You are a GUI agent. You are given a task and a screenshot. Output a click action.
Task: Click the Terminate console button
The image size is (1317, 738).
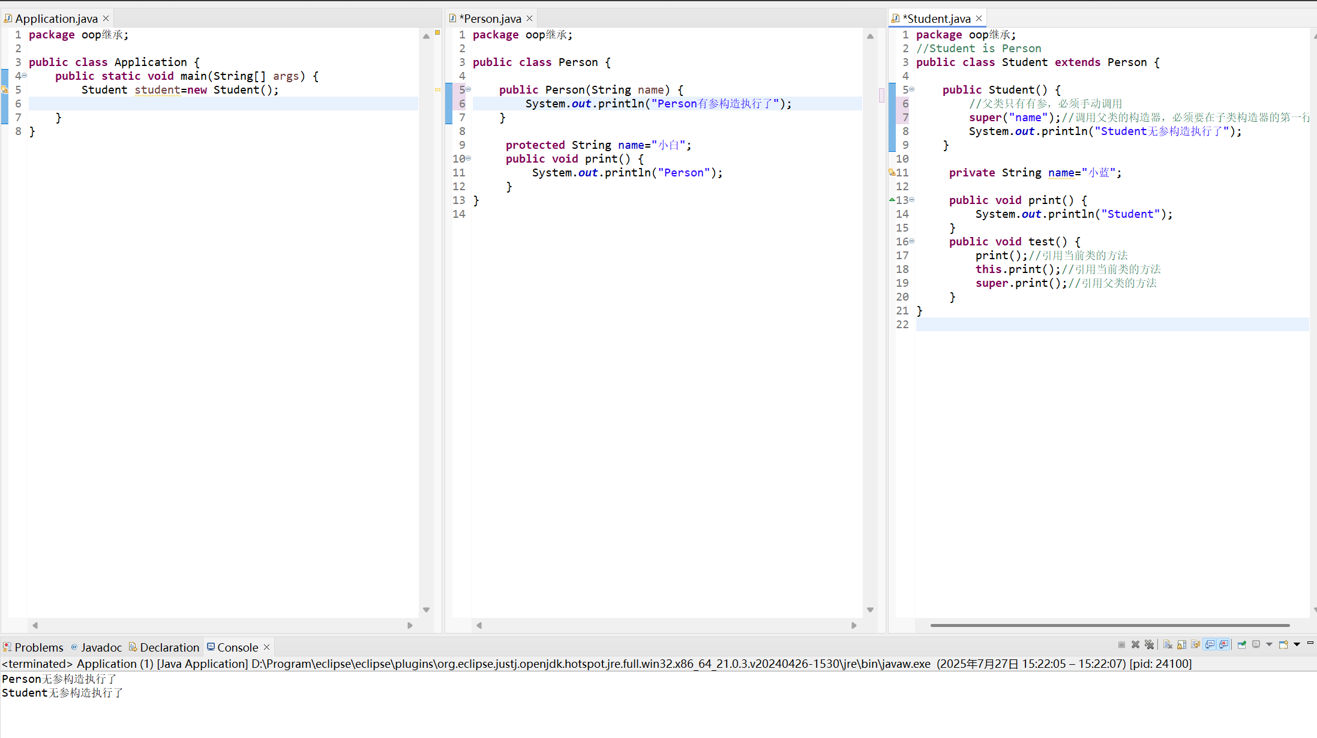(1121, 644)
